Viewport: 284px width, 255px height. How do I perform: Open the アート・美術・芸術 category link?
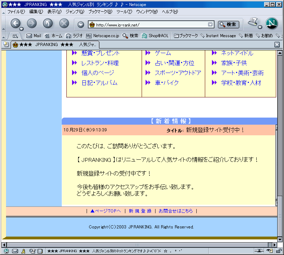pyautogui.click(x=242, y=73)
